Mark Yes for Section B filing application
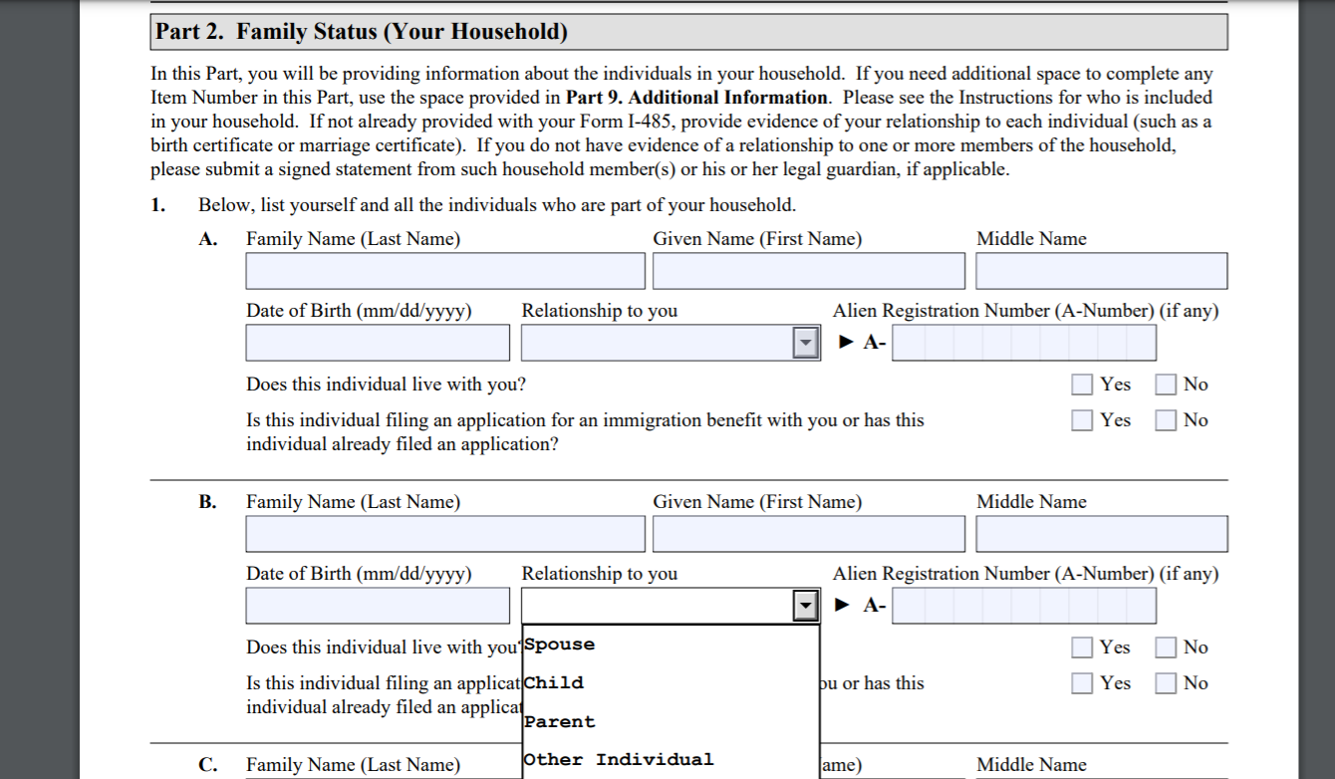 tap(1082, 683)
